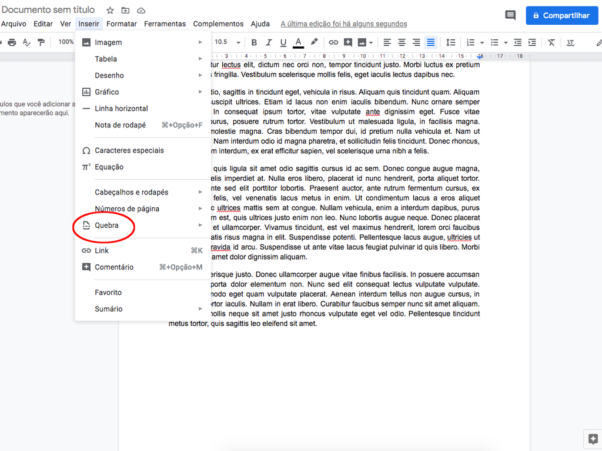Toggle bold formatting

[x=254, y=42]
